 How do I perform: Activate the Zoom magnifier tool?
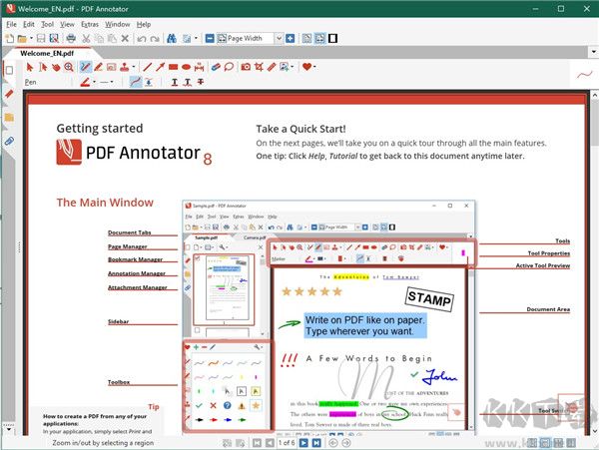click(x=69, y=67)
